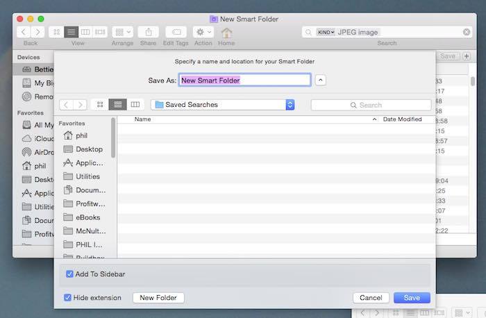Click the Finder window vertical scrollbar
The width and height of the screenshot is (486, 318).
[473, 81]
